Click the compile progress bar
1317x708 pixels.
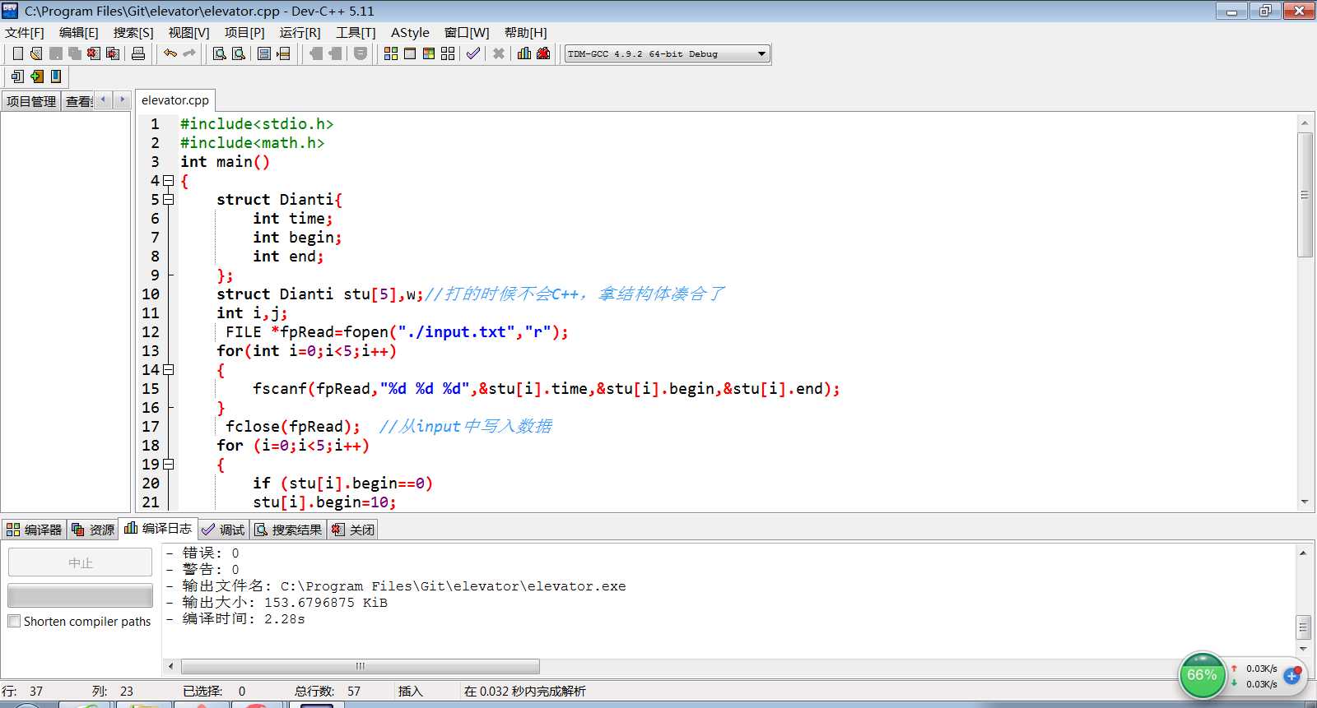81,595
